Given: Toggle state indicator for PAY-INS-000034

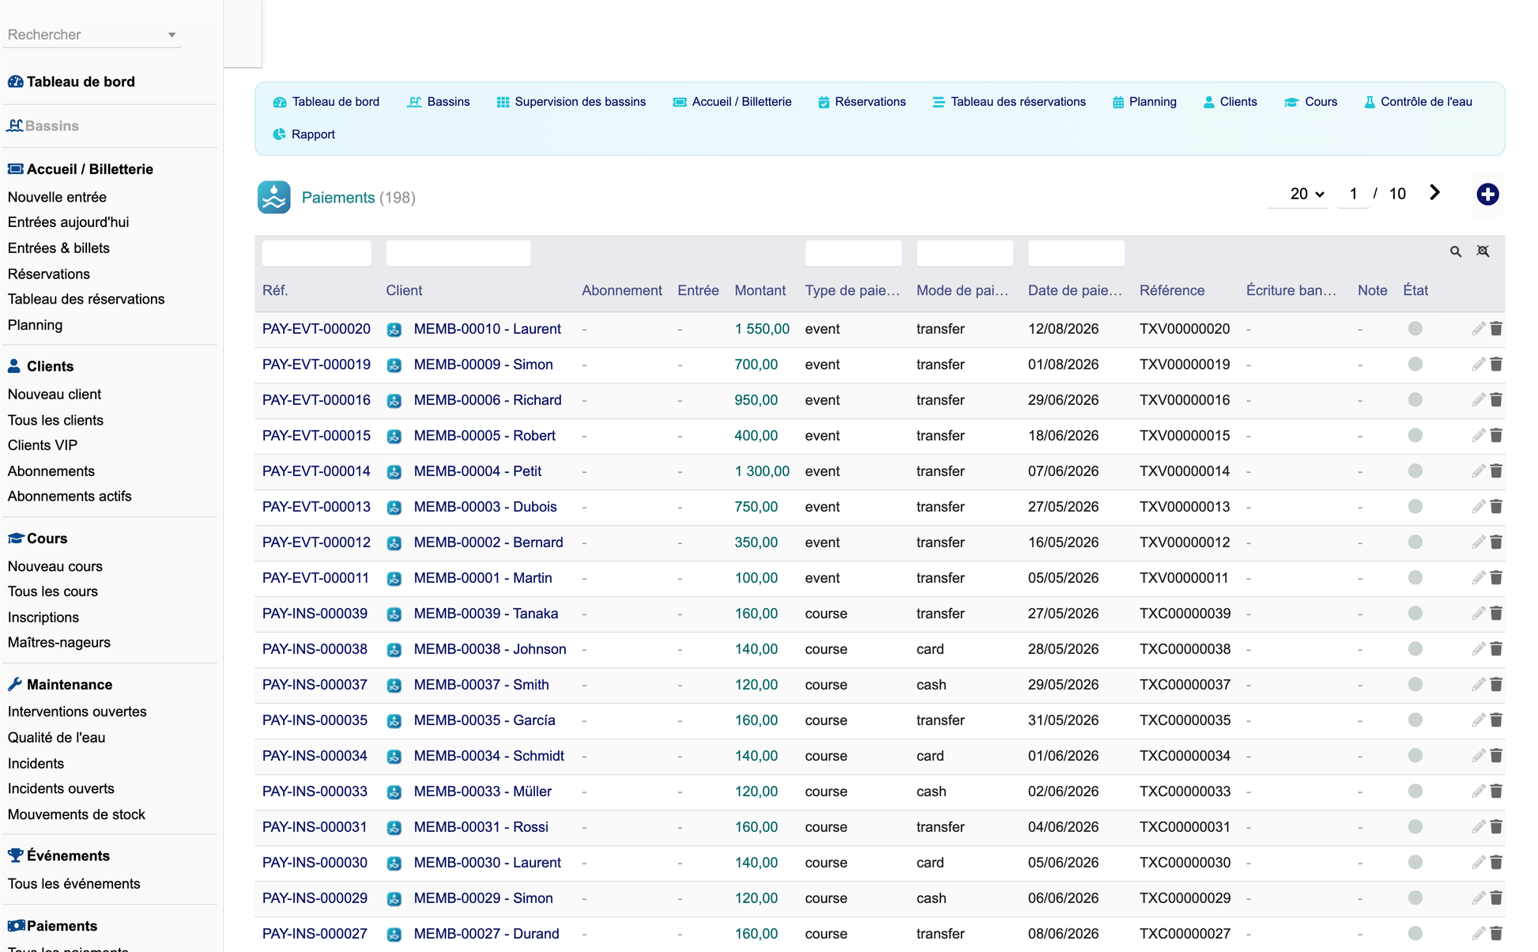Looking at the screenshot, I should point(1415,755).
